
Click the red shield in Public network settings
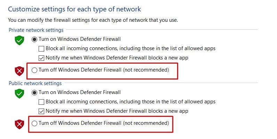tap(19, 124)
